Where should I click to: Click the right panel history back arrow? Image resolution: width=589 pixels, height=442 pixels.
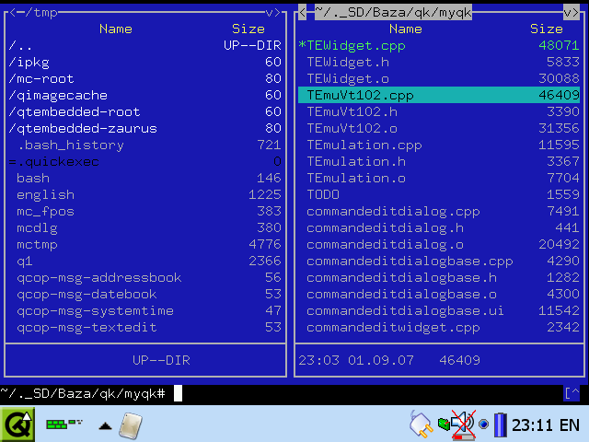[x=303, y=13]
